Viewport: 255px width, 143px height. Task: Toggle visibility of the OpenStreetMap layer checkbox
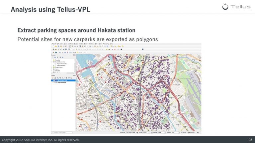click(x=54, y=82)
